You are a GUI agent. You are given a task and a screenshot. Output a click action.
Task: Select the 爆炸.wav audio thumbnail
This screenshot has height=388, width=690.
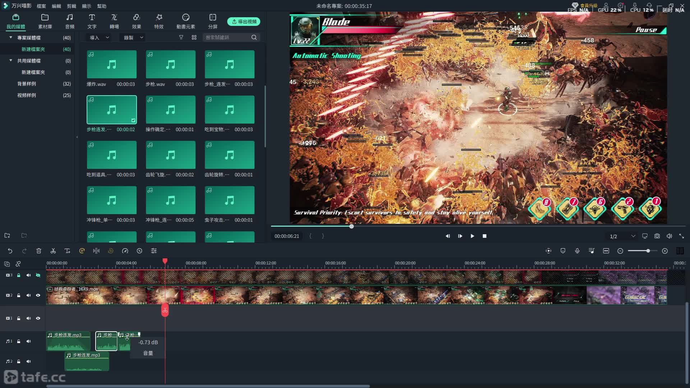(x=111, y=64)
